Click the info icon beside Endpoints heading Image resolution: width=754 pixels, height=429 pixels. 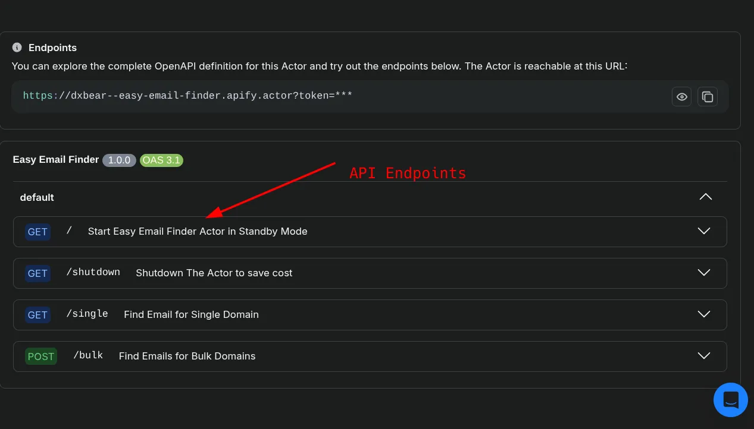(16, 48)
